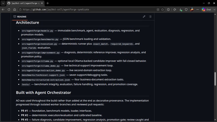Click benchmarks/technical-support.json code text
Screen dimensions: 217x122
(x=43, y=75)
